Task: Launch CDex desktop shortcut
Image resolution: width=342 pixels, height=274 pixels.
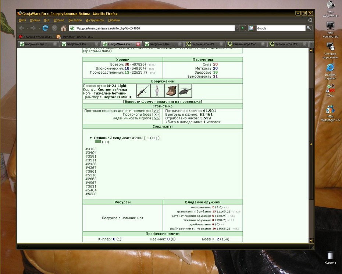Action: pos(330,90)
